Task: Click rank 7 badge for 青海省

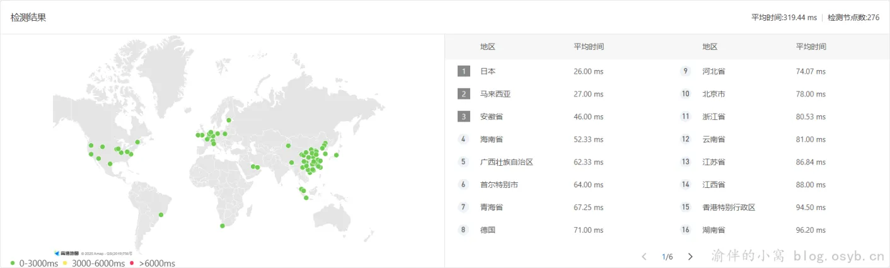Action: click(464, 207)
